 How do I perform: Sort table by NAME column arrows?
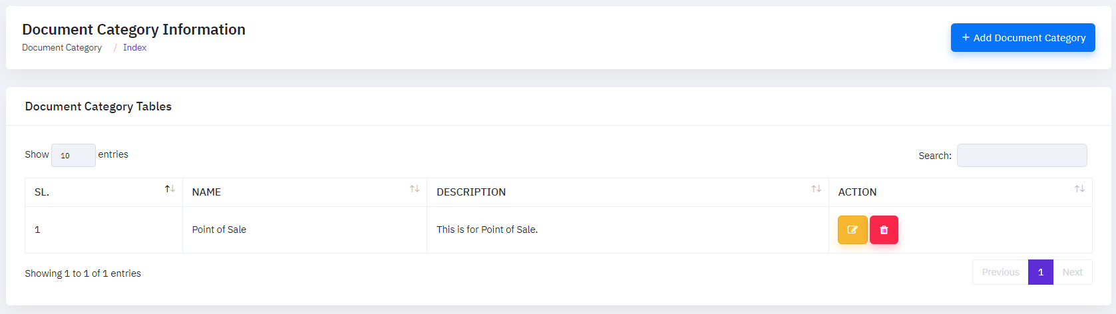pyautogui.click(x=415, y=189)
